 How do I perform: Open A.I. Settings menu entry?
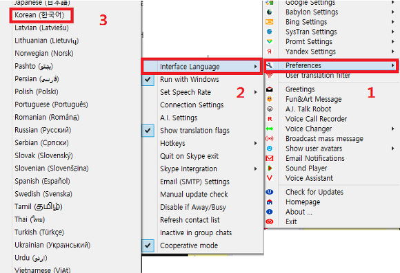click(179, 118)
